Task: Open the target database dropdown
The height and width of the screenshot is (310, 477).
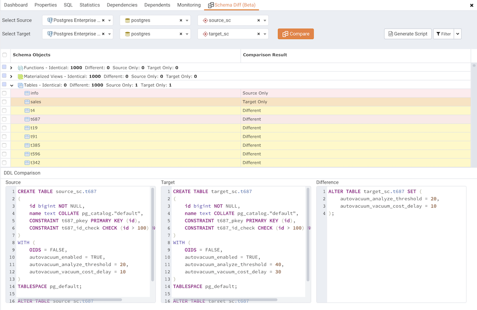Action: pyautogui.click(x=187, y=34)
